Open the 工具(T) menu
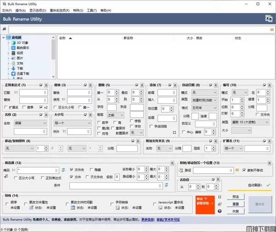The image size is (276, 232). [92, 10]
